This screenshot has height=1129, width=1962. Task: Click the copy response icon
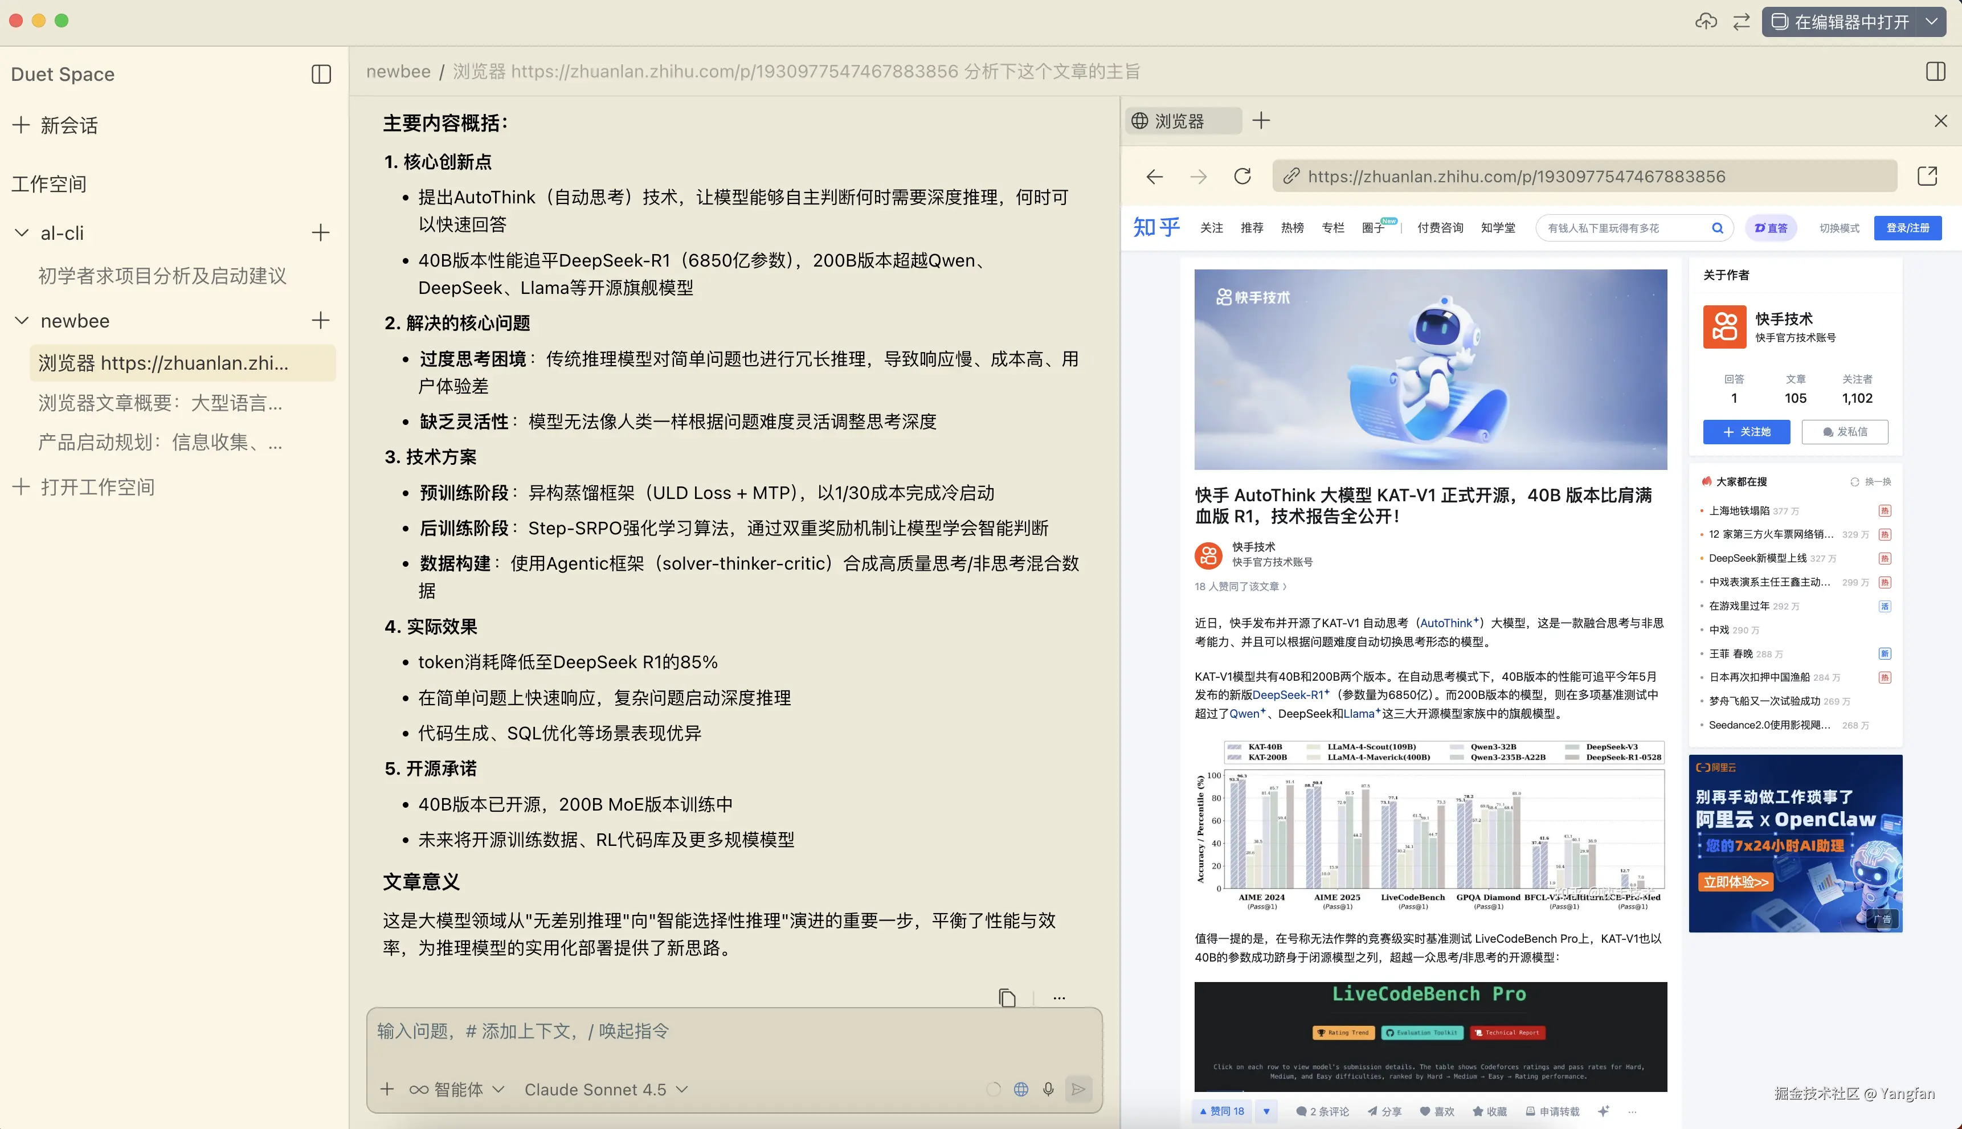1007,998
